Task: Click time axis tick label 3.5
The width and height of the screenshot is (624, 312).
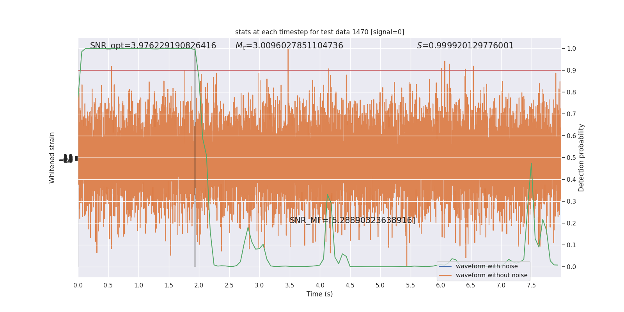Action: tap(289, 285)
